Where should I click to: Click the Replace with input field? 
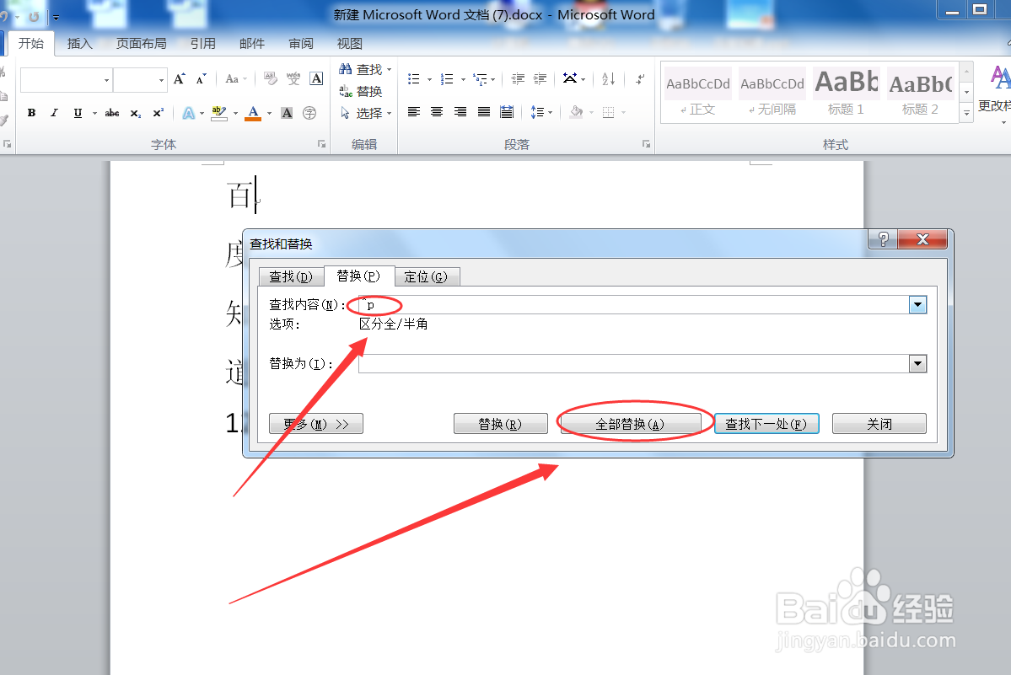pyautogui.click(x=634, y=364)
